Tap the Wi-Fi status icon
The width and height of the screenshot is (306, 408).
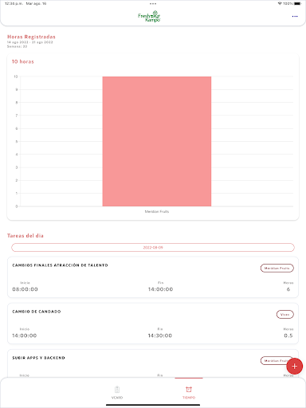(280, 3)
